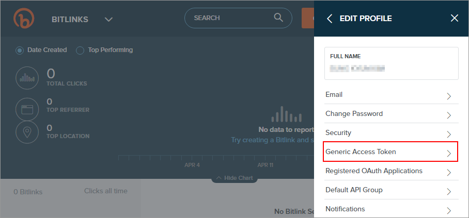Click the APR 11 axis label
This screenshot has width=469, height=218.
[265, 165]
